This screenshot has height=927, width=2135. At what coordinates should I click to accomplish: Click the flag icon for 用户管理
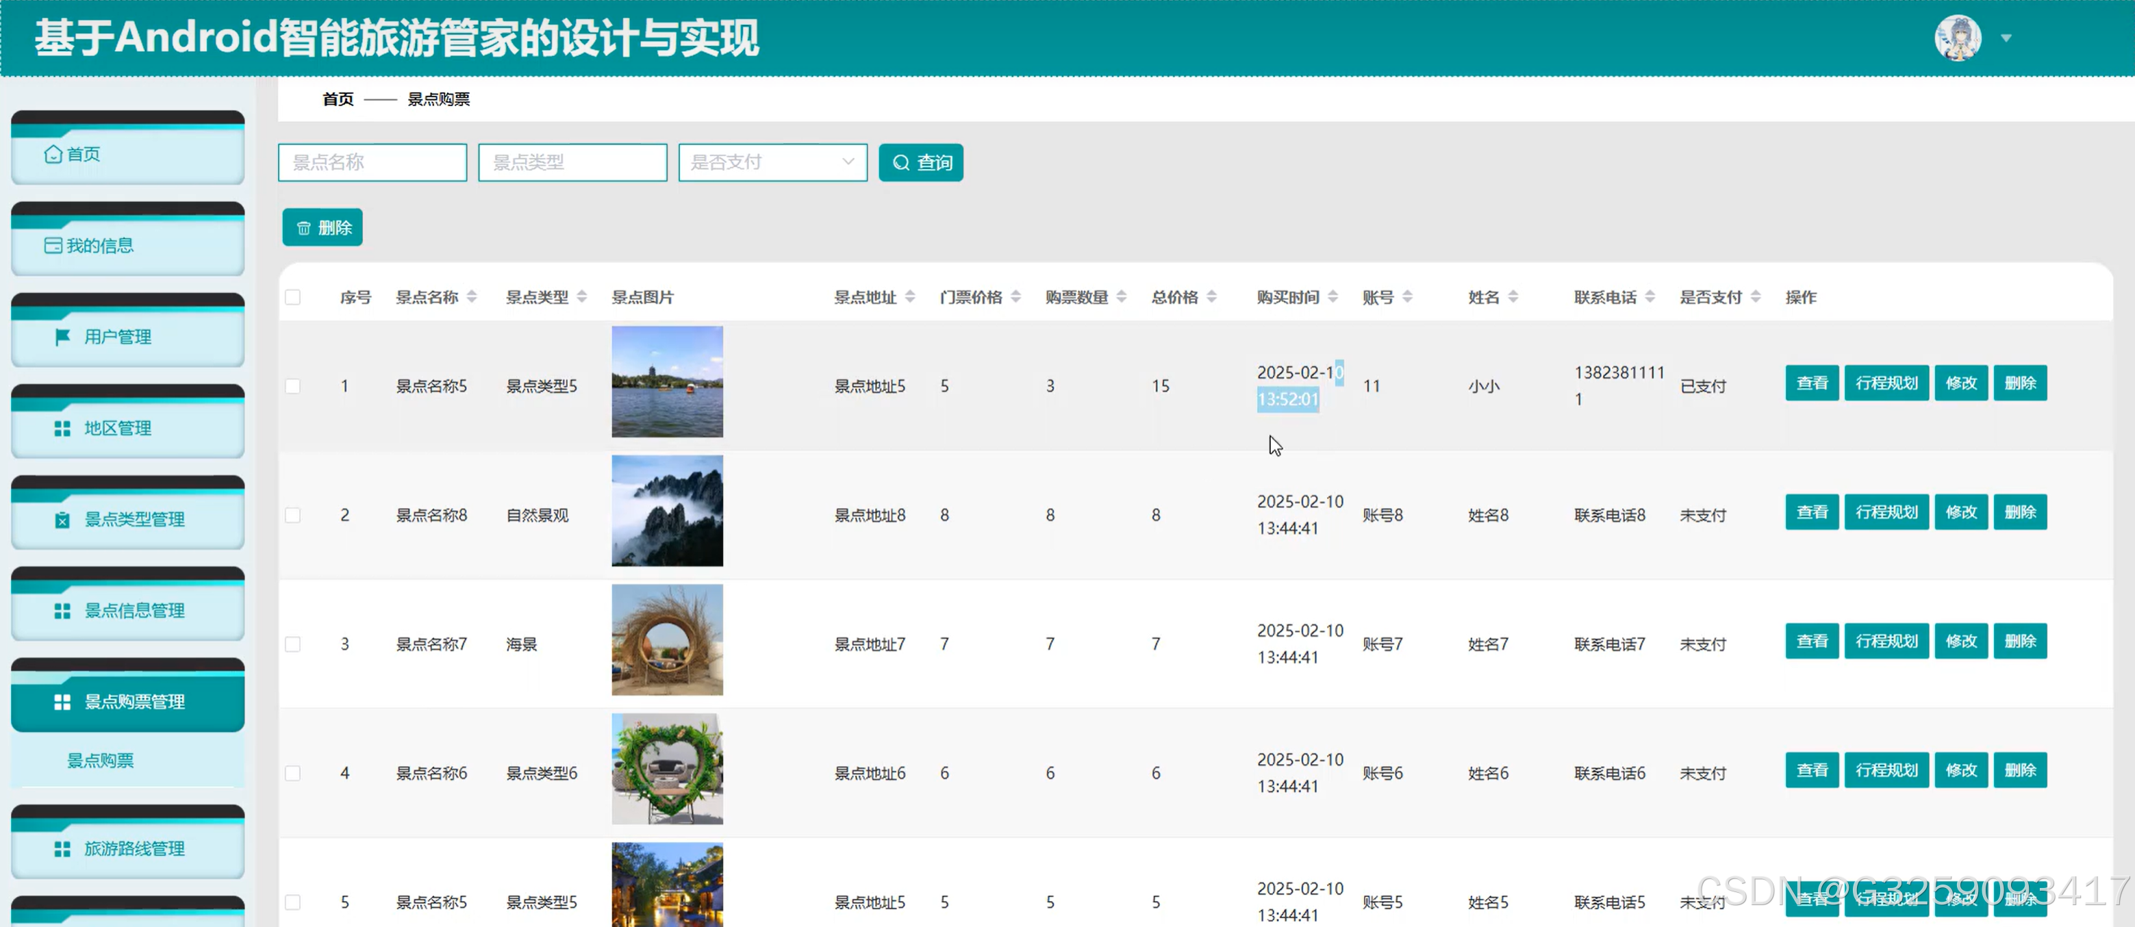(x=62, y=336)
